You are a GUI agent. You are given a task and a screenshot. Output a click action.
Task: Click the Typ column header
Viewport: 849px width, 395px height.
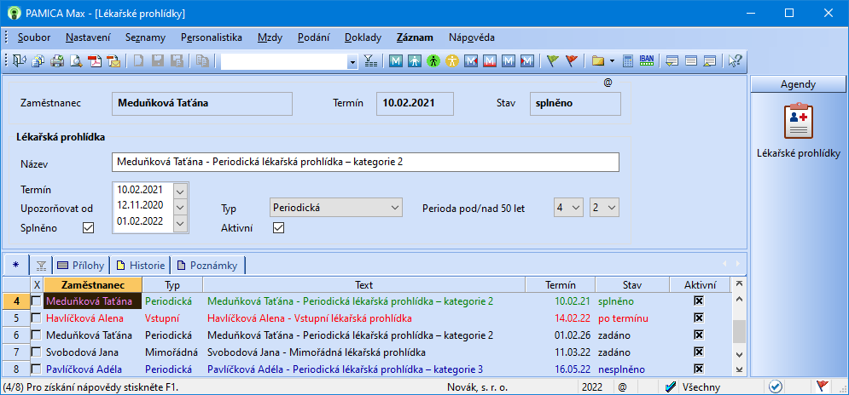[172, 285]
